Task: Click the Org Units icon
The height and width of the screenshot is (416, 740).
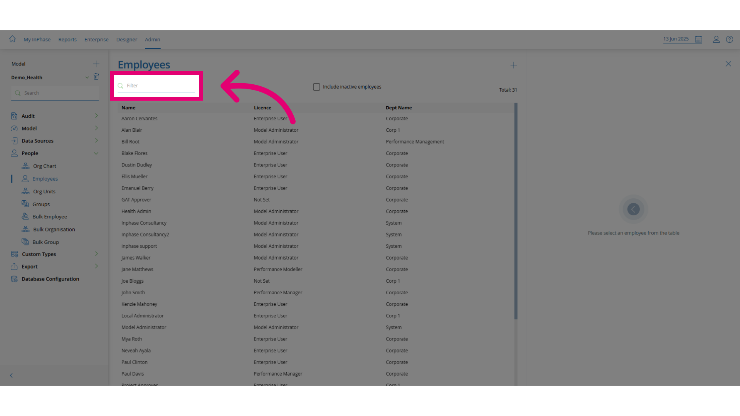Action: click(25, 191)
